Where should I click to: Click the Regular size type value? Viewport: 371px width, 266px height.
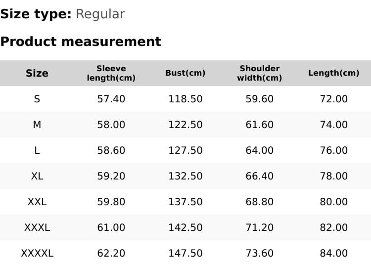click(100, 14)
